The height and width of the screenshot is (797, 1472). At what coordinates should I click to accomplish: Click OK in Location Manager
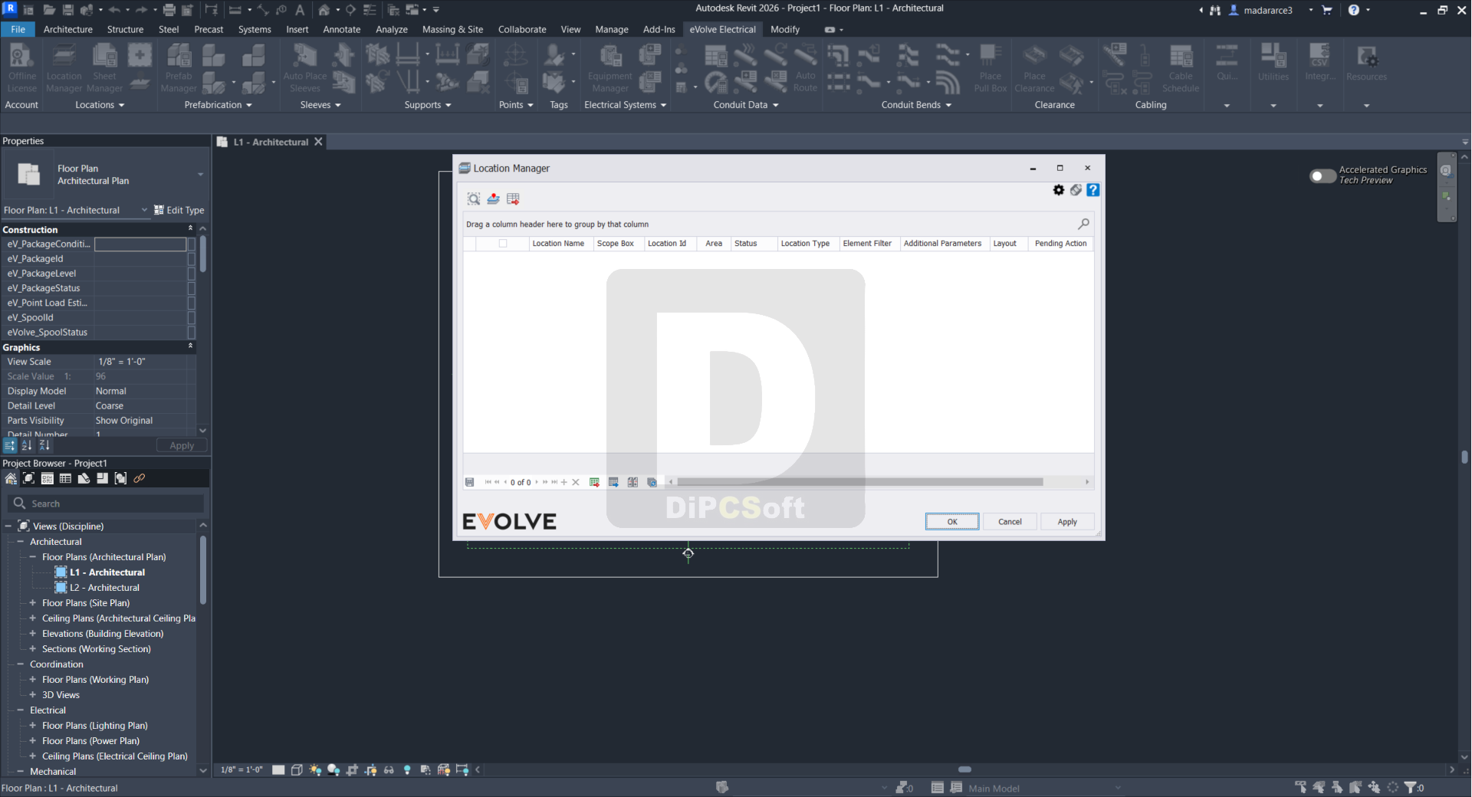tap(952, 522)
